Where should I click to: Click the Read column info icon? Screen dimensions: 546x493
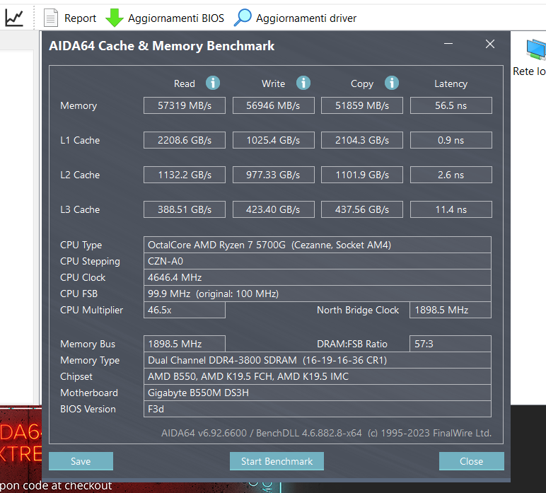click(x=213, y=83)
